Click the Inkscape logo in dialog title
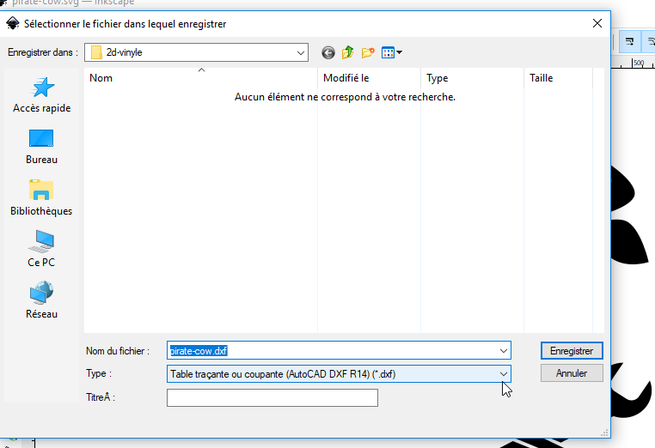The image size is (655, 448). (x=13, y=23)
